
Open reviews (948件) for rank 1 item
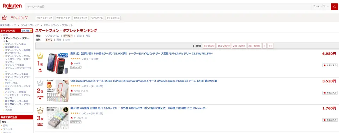pyautogui.click(x=90, y=59)
